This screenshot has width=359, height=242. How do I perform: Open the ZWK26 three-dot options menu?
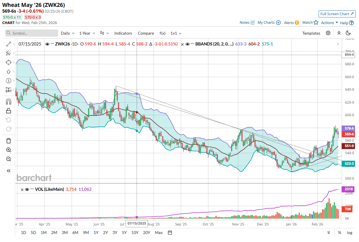pos(52,44)
